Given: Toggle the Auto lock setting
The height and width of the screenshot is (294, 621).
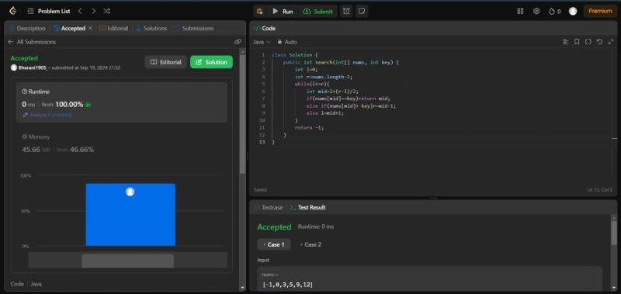Looking at the screenshot, I should [x=287, y=42].
